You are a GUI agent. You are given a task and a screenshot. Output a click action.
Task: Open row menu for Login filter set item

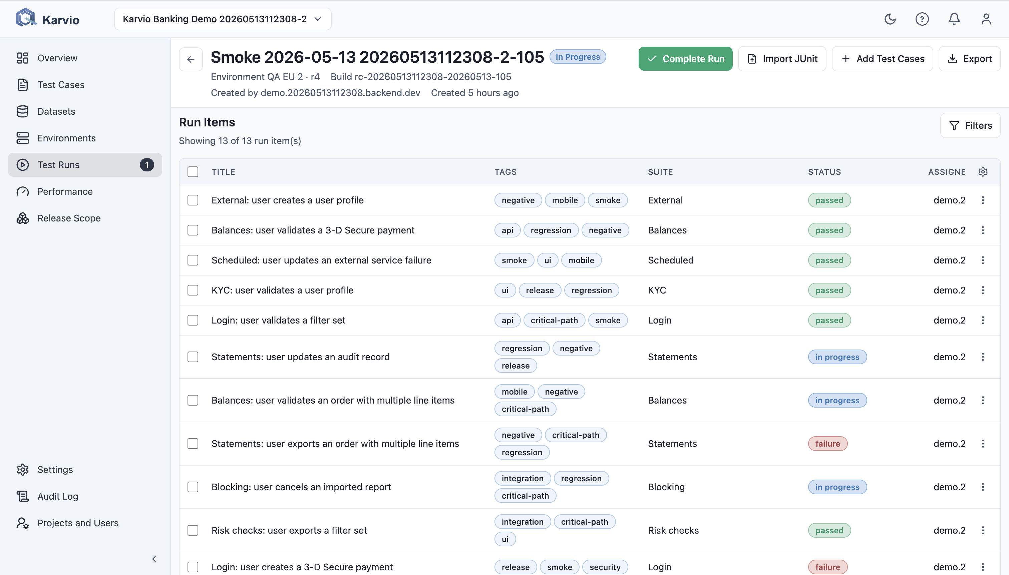point(983,320)
